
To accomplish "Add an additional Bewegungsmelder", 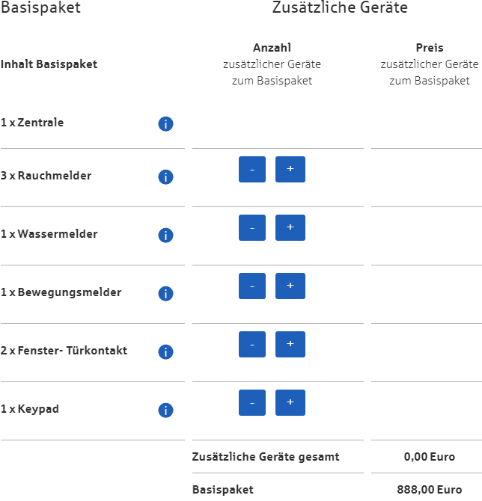I will [x=290, y=286].
